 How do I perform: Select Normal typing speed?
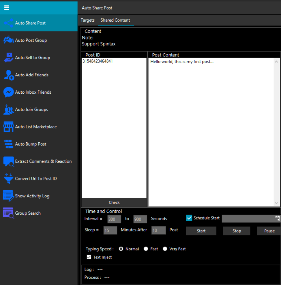121,249
